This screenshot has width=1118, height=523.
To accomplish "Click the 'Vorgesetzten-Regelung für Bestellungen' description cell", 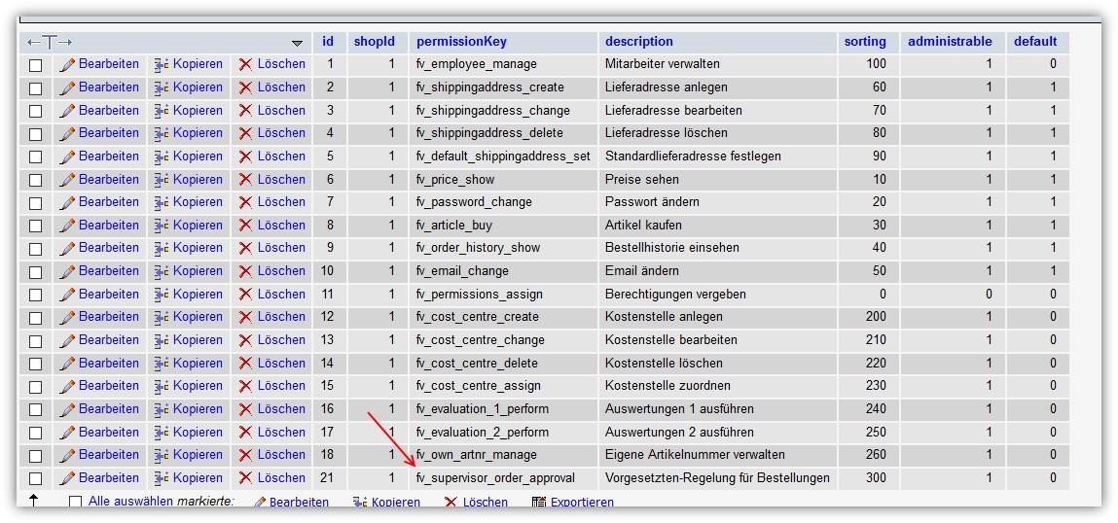I will (x=717, y=478).
